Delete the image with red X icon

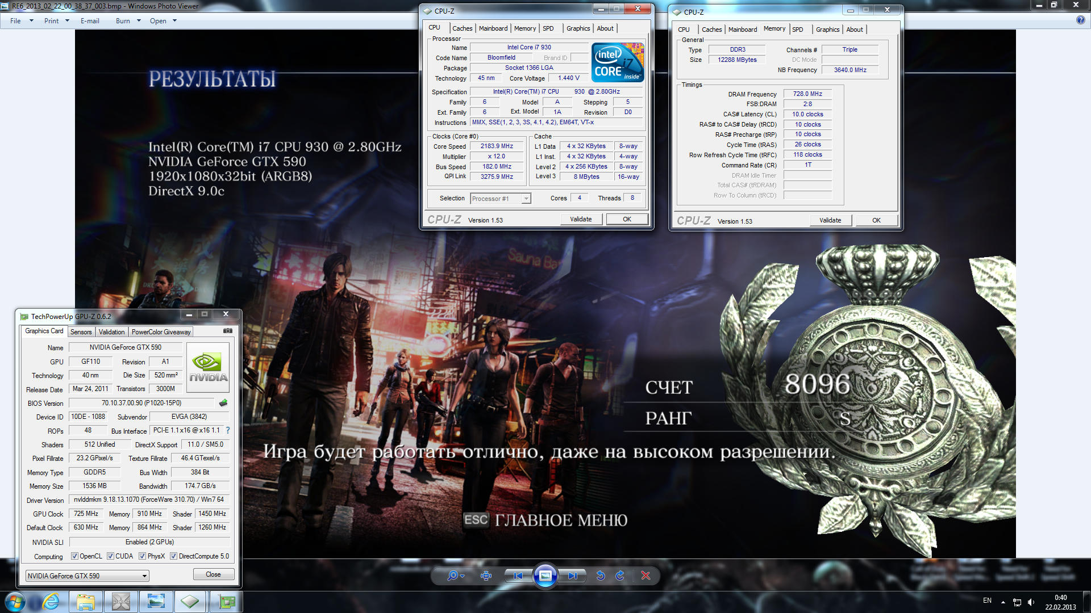tap(646, 576)
